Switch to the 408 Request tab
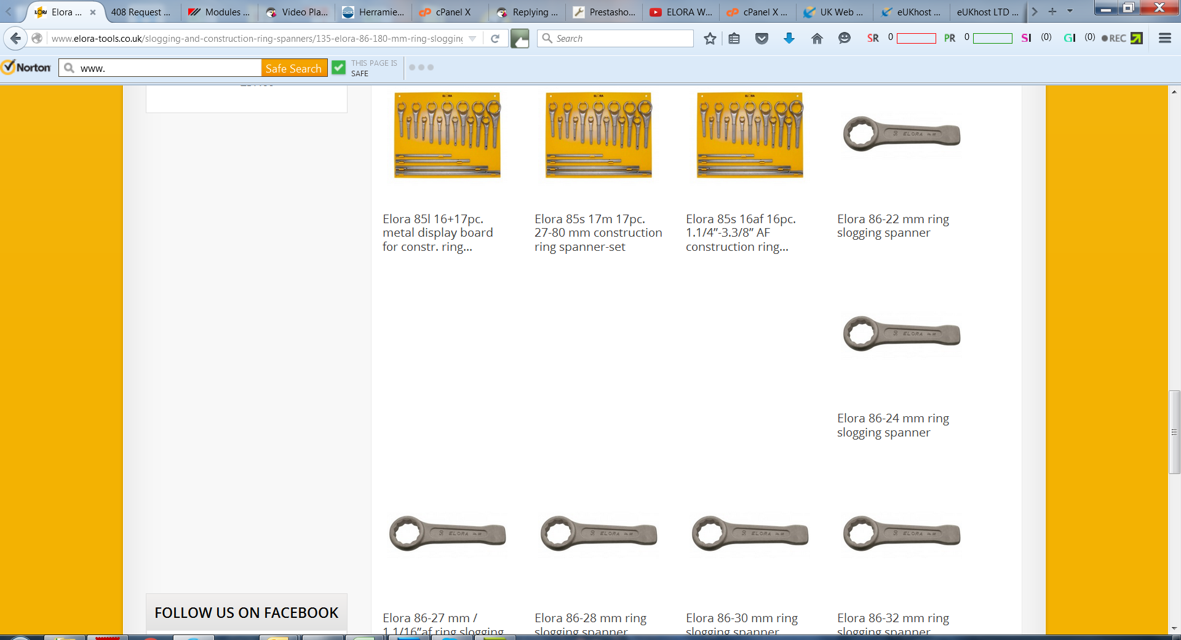The width and height of the screenshot is (1181, 640). (x=141, y=12)
